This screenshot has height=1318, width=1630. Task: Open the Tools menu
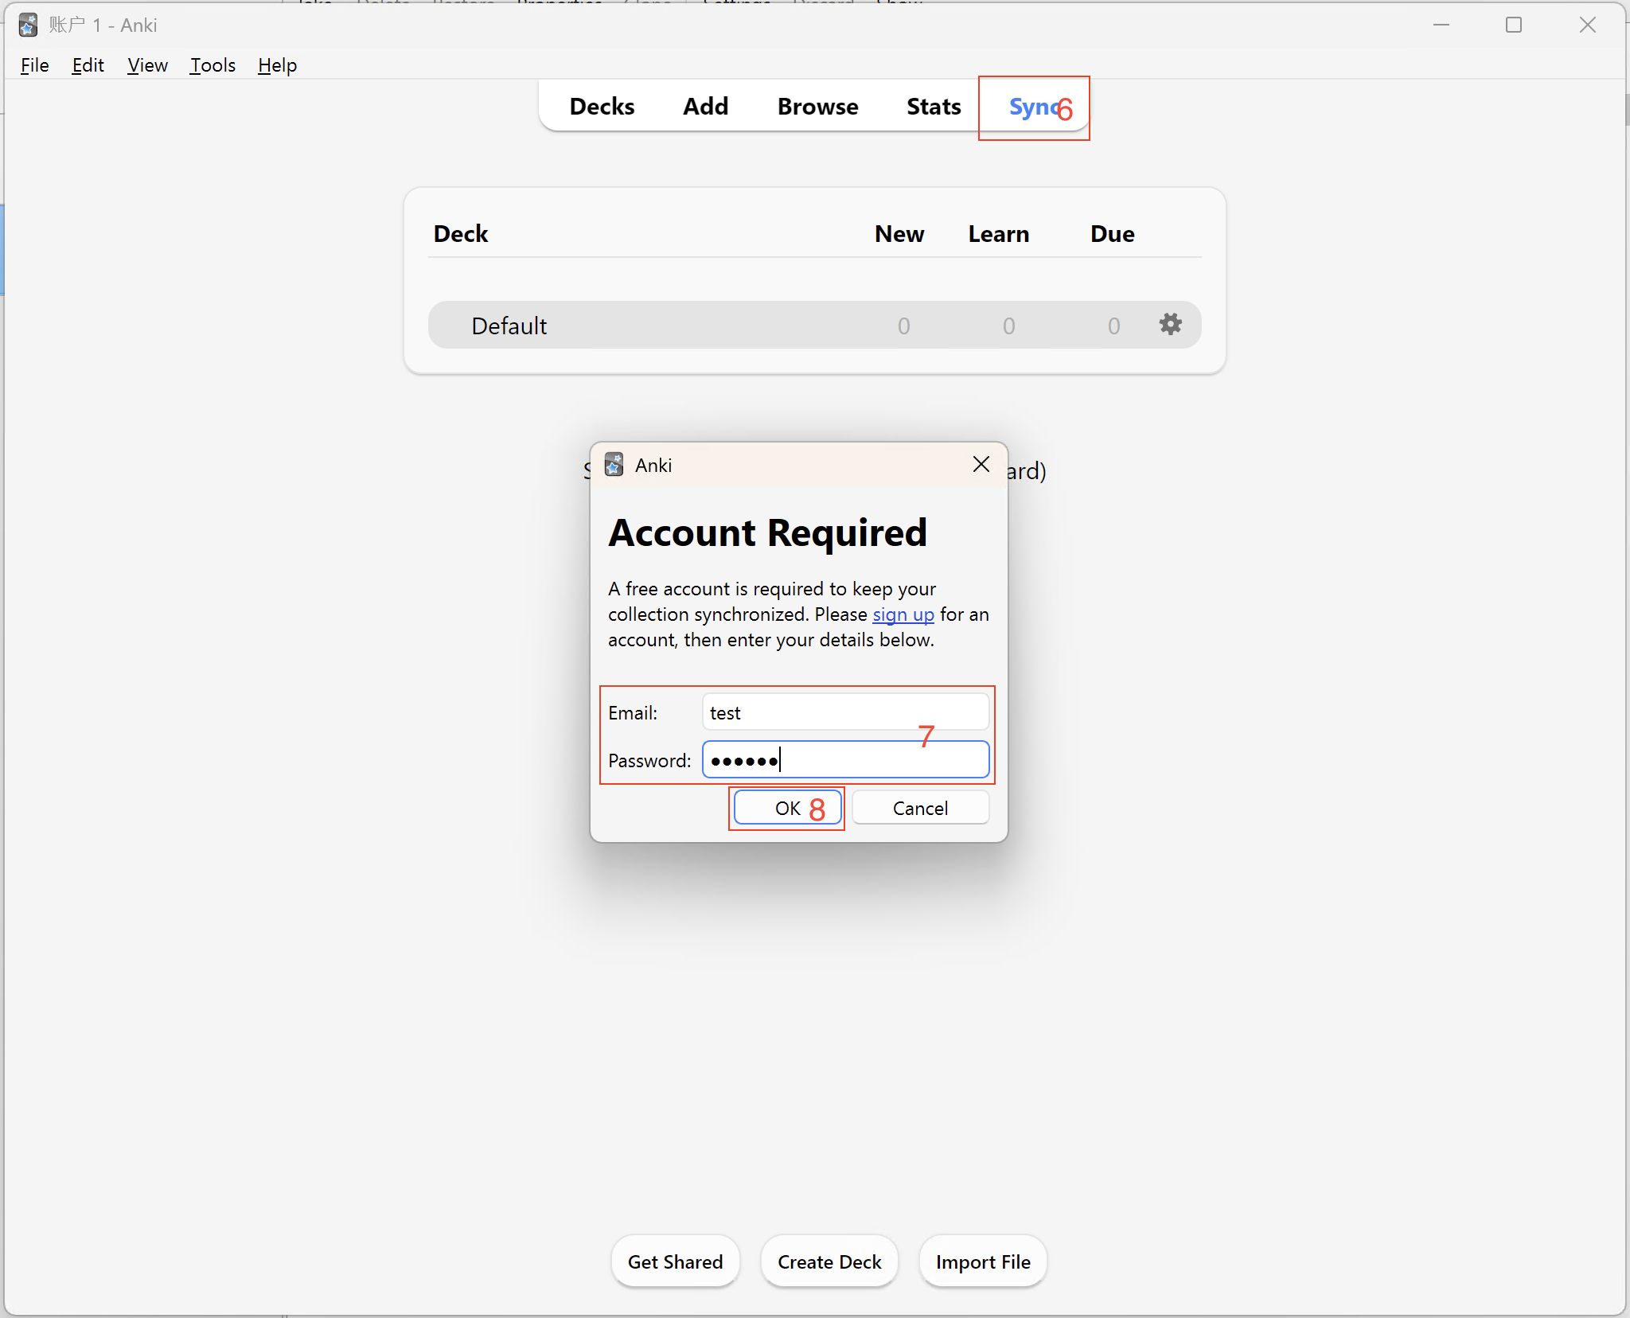(x=212, y=65)
